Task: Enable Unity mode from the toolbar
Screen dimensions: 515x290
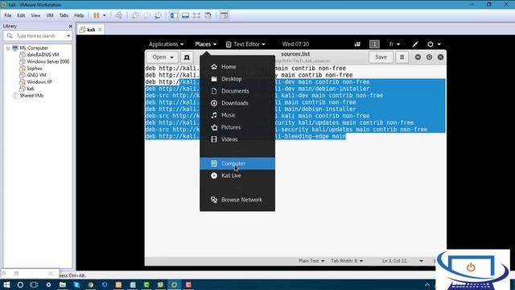Action: click(x=208, y=15)
